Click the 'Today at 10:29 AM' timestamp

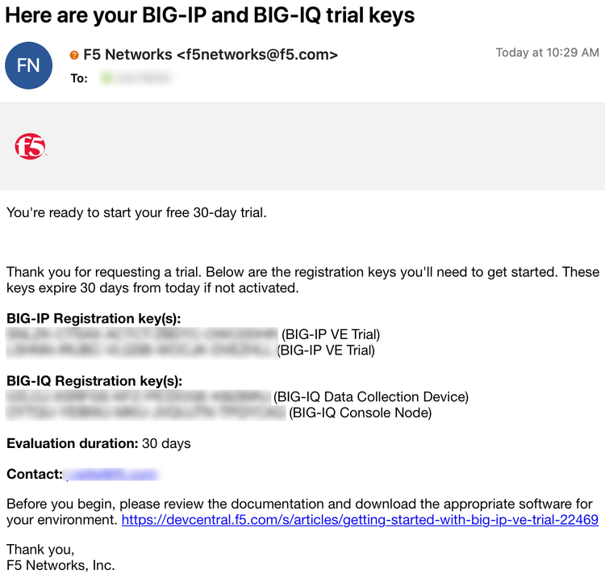pyautogui.click(x=547, y=53)
